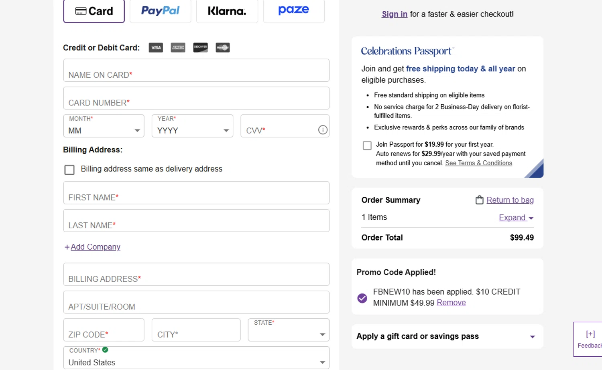Click the purple promo applied checkmark icon
The width and height of the screenshot is (602, 370).
tap(362, 298)
